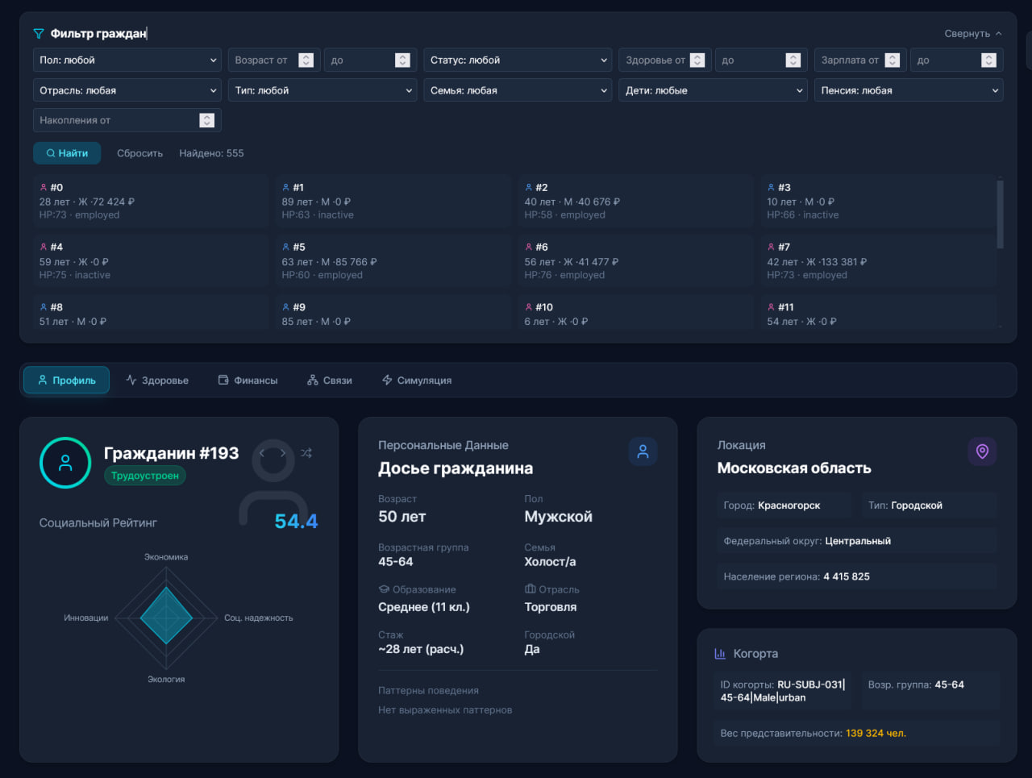
Task: Switch to the Профиль tab
Action: tap(66, 380)
